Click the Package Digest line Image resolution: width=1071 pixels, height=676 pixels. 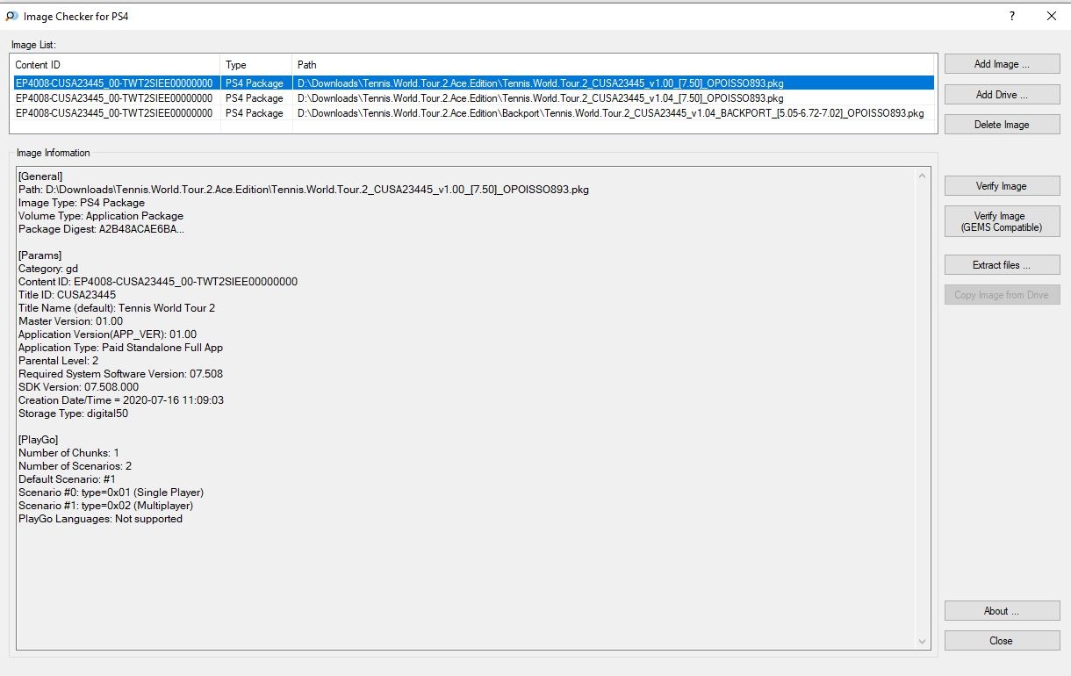click(x=102, y=229)
